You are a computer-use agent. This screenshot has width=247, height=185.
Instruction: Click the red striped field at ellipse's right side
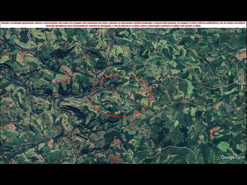pos(145,91)
